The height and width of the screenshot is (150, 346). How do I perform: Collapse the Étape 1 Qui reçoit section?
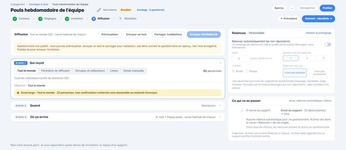tap(220, 63)
